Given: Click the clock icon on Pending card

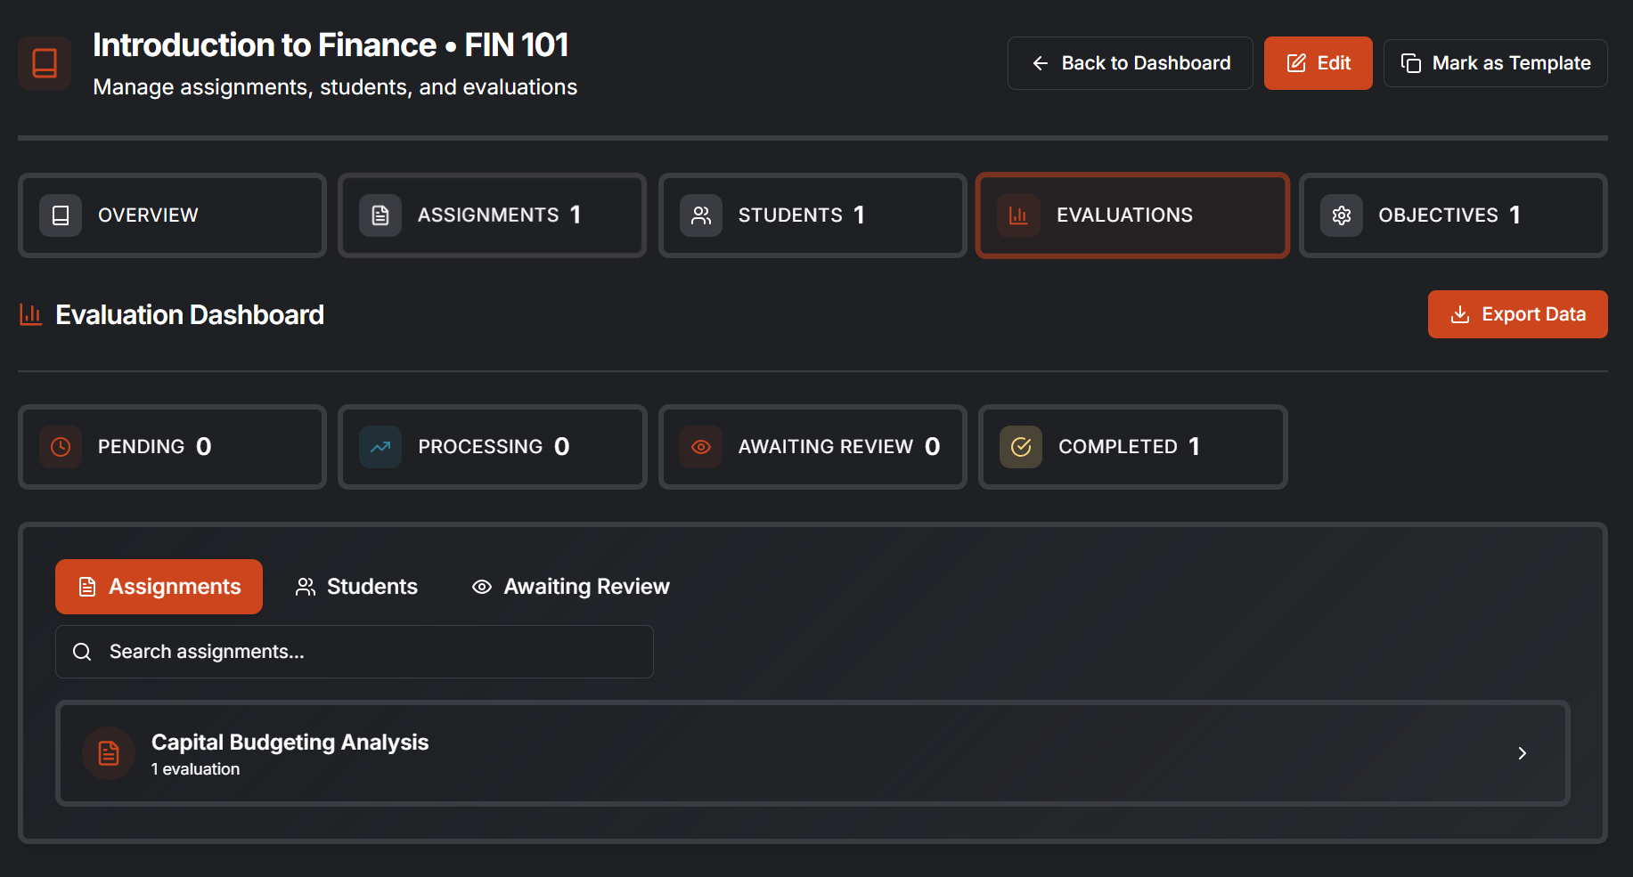Looking at the screenshot, I should pos(61,447).
